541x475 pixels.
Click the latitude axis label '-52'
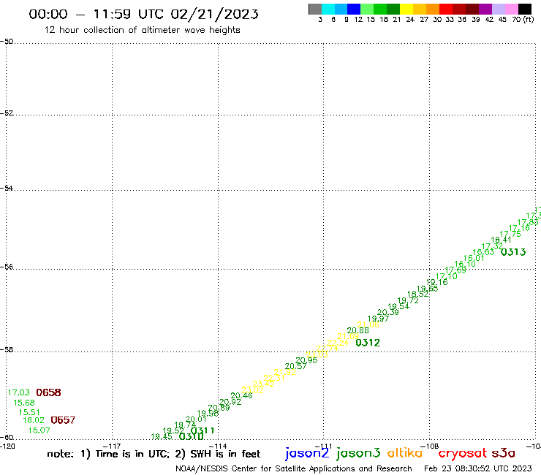point(7,113)
